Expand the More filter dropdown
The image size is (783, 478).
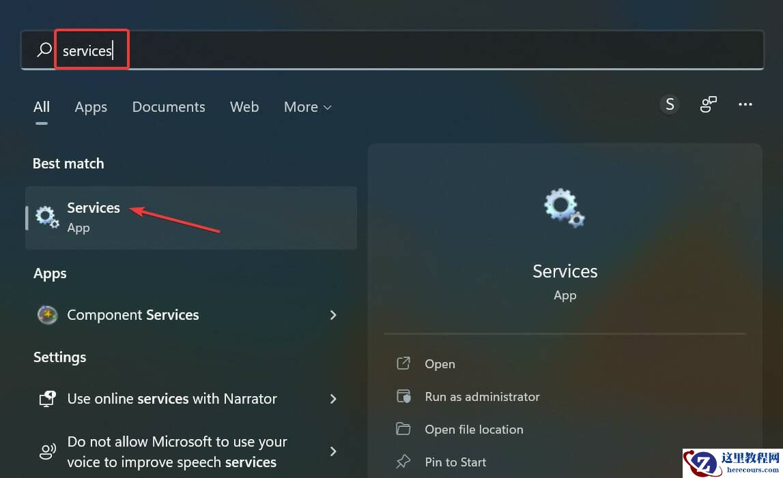coord(307,107)
